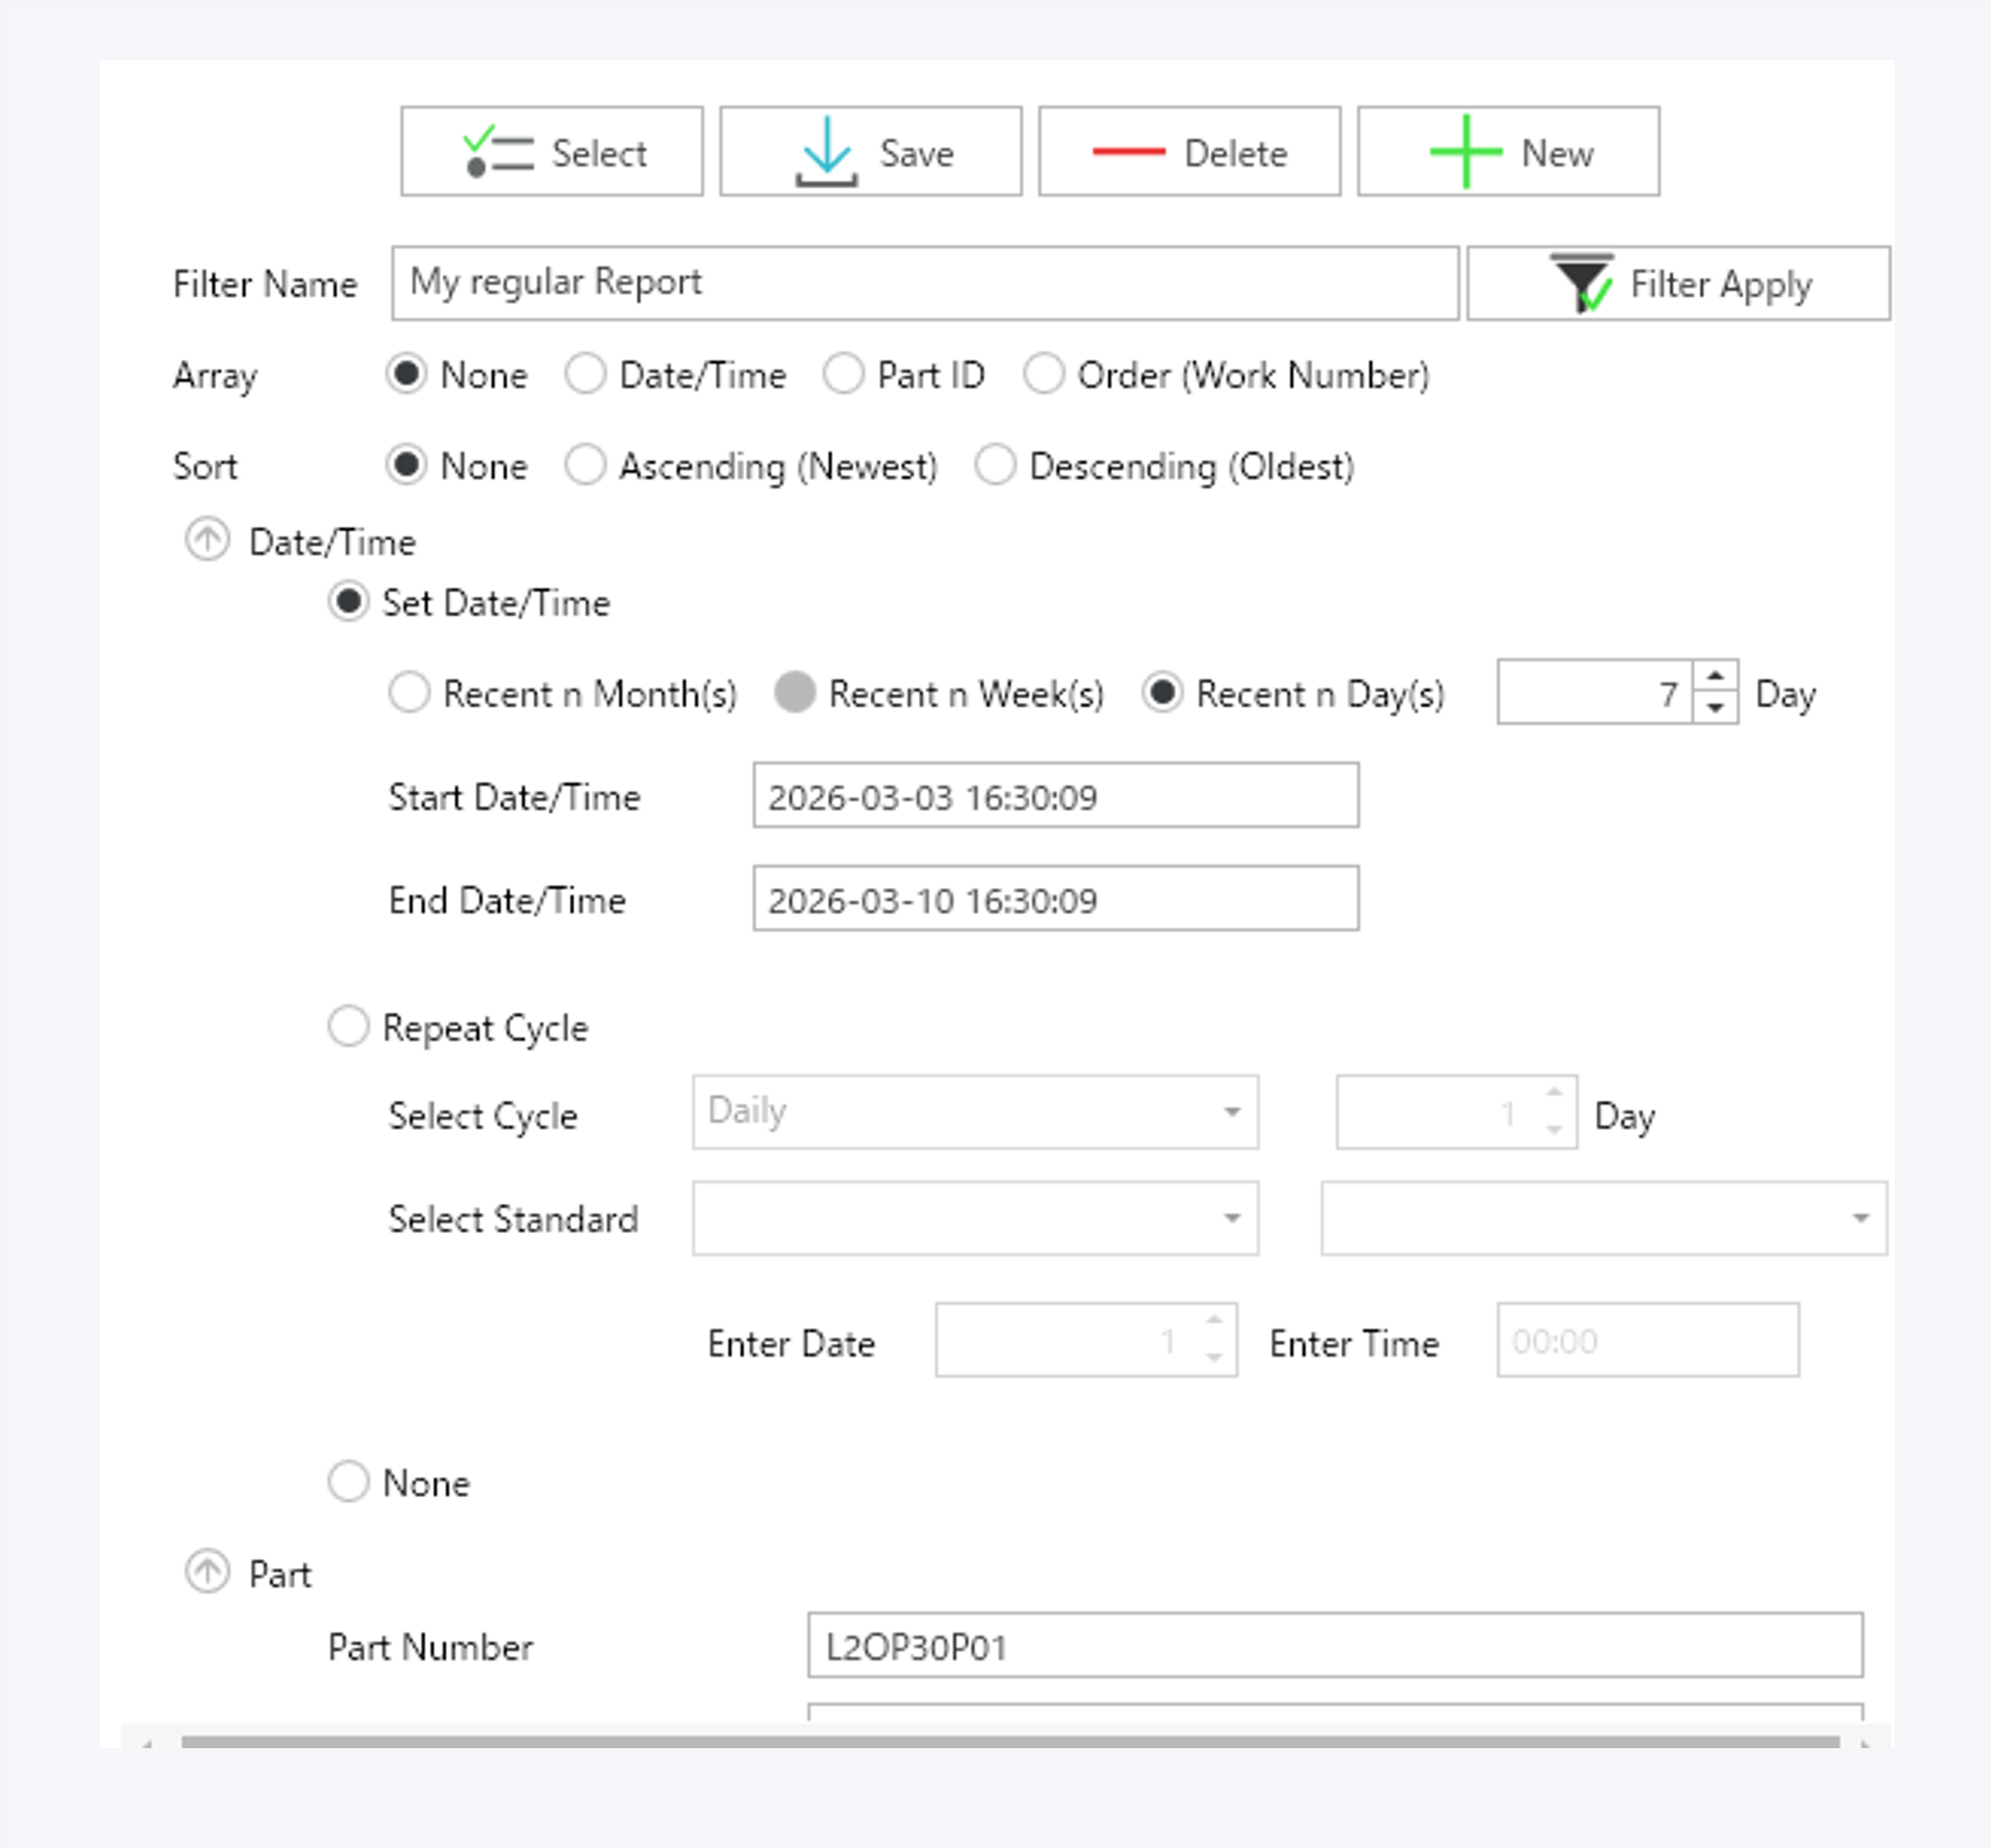This screenshot has width=1991, height=1848.
Task: Select Recent n Month(s) radio button
Action: [409, 693]
